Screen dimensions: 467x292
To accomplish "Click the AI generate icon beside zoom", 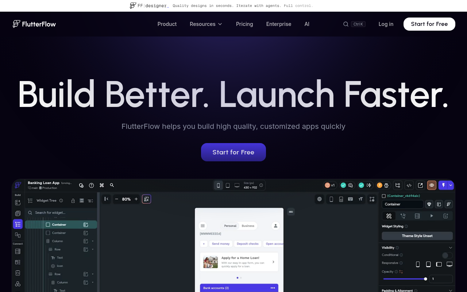I will pos(146,199).
